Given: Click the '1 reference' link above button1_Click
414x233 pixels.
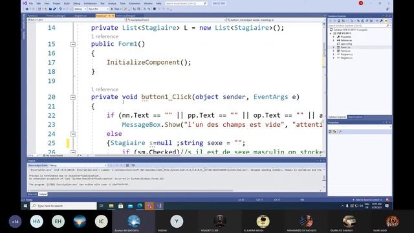Looking at the screenshot, I should point(105,89).
